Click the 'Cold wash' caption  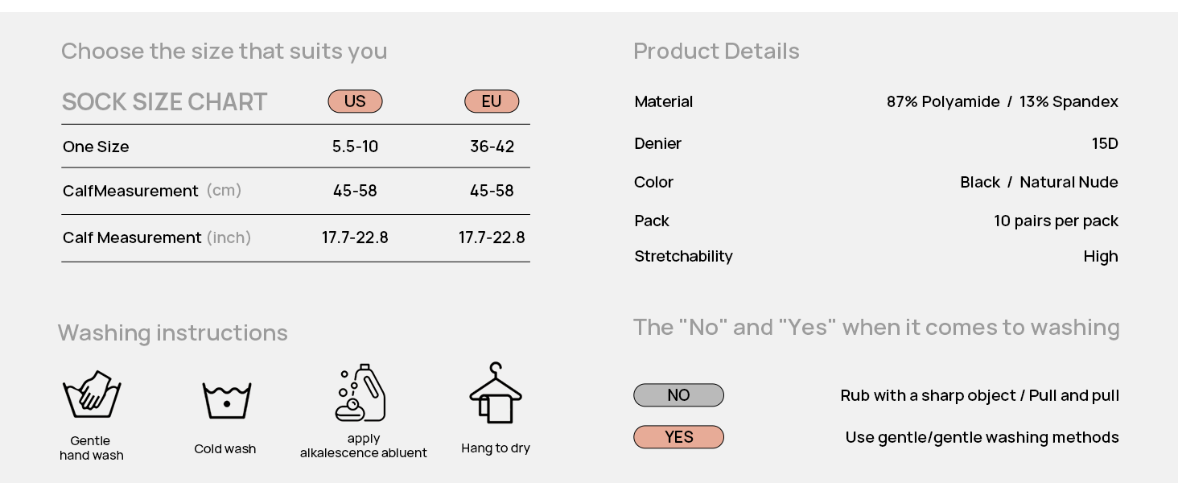[x=225, y=449]
